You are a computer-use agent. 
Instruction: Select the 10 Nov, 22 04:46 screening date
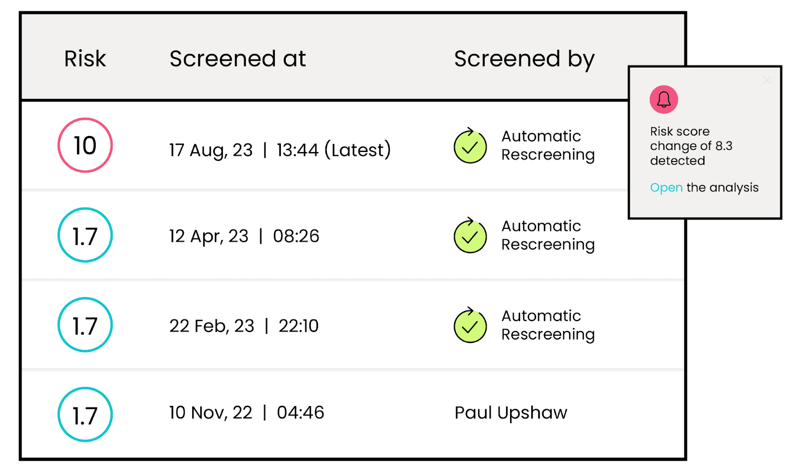(x=246, y=412)
